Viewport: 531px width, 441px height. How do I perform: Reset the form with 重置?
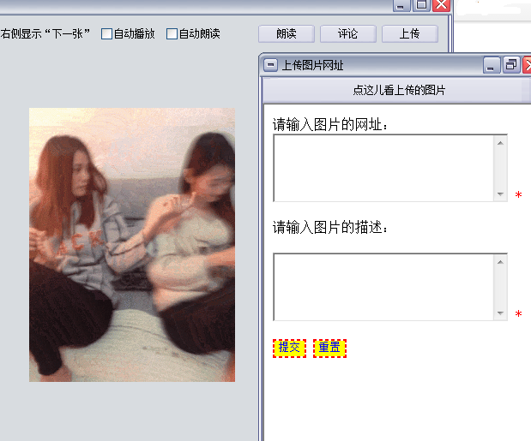pos(329,348)
